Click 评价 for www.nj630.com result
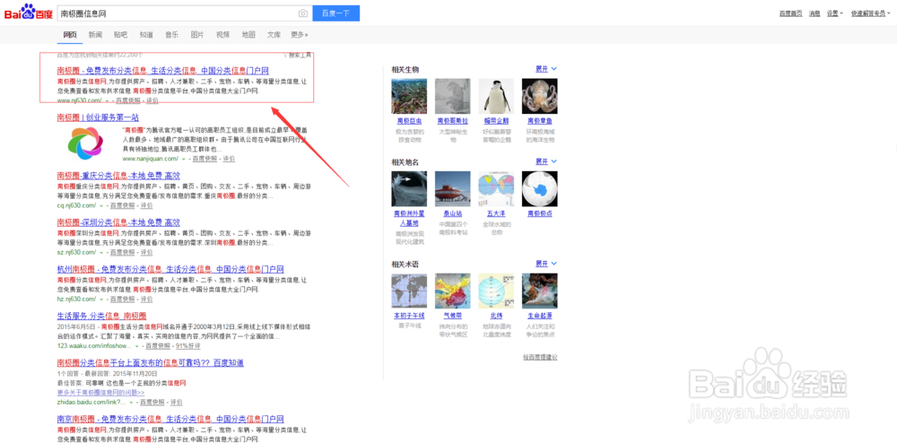The height and width of the screenshot is (443, 897). (x=152, y=100)
